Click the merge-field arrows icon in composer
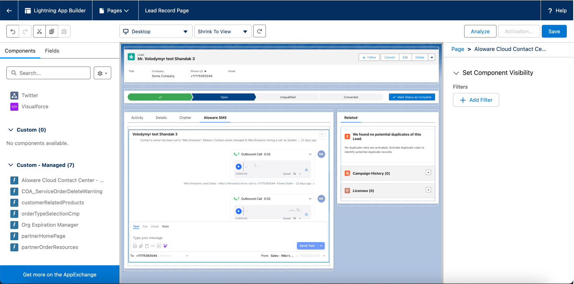The image size is (574, 284). [152, 246]
